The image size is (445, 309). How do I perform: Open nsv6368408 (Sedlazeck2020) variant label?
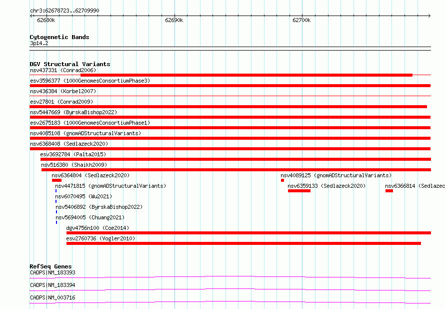(69, 144)
